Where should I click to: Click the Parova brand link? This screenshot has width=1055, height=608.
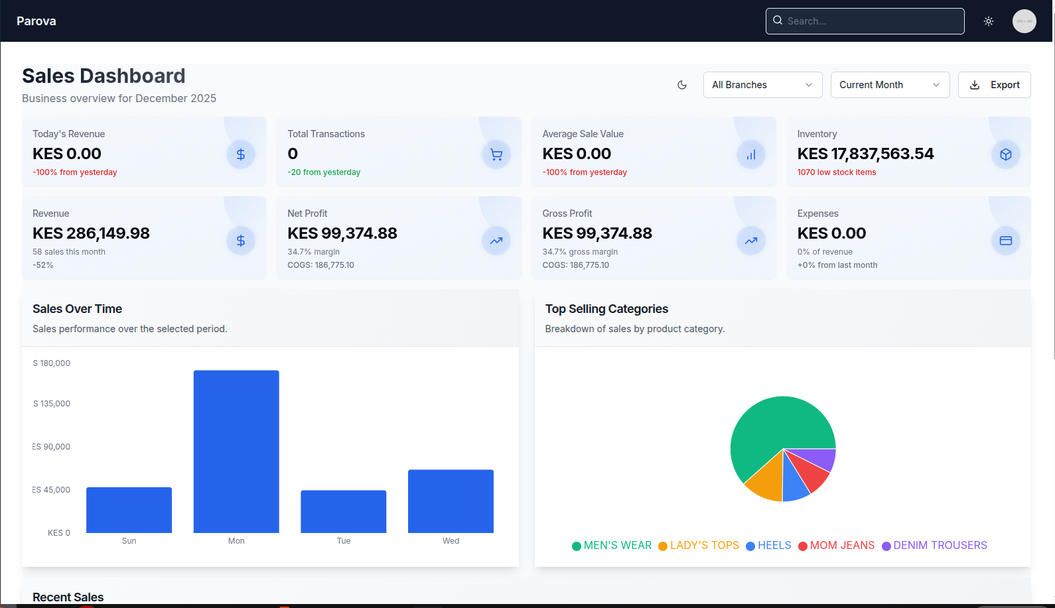pyautogui.click(x=36, y=21)
